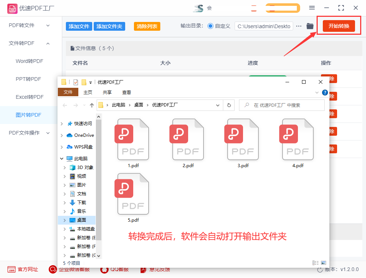Click the properties icon in Explorer quick toolbar
Screen dimensions: 366x278
(76, 82)
